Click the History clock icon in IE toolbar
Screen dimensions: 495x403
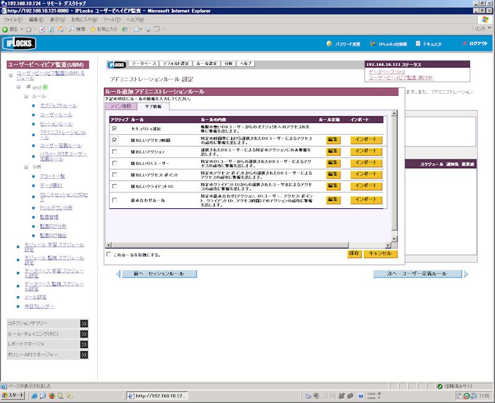point(125,29)
